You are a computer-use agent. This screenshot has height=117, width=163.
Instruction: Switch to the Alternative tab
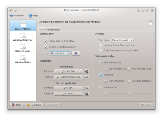coord(54,29)
